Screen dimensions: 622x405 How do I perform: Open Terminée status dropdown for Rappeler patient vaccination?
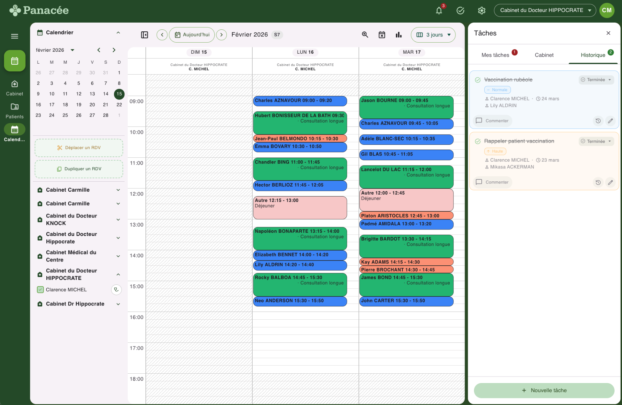[x=596, y=141]
